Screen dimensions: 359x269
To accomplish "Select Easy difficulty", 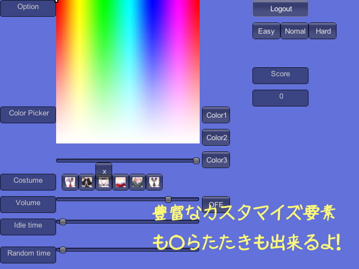I will [266, 31].
